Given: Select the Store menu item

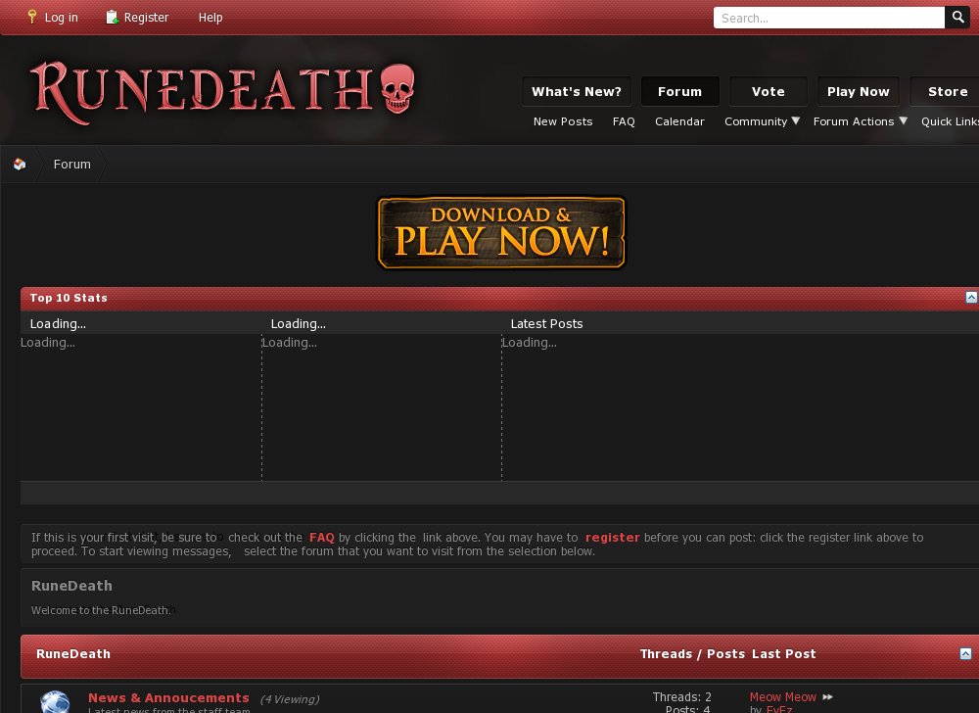Looking at the screenshot, I should pos(946,91).
